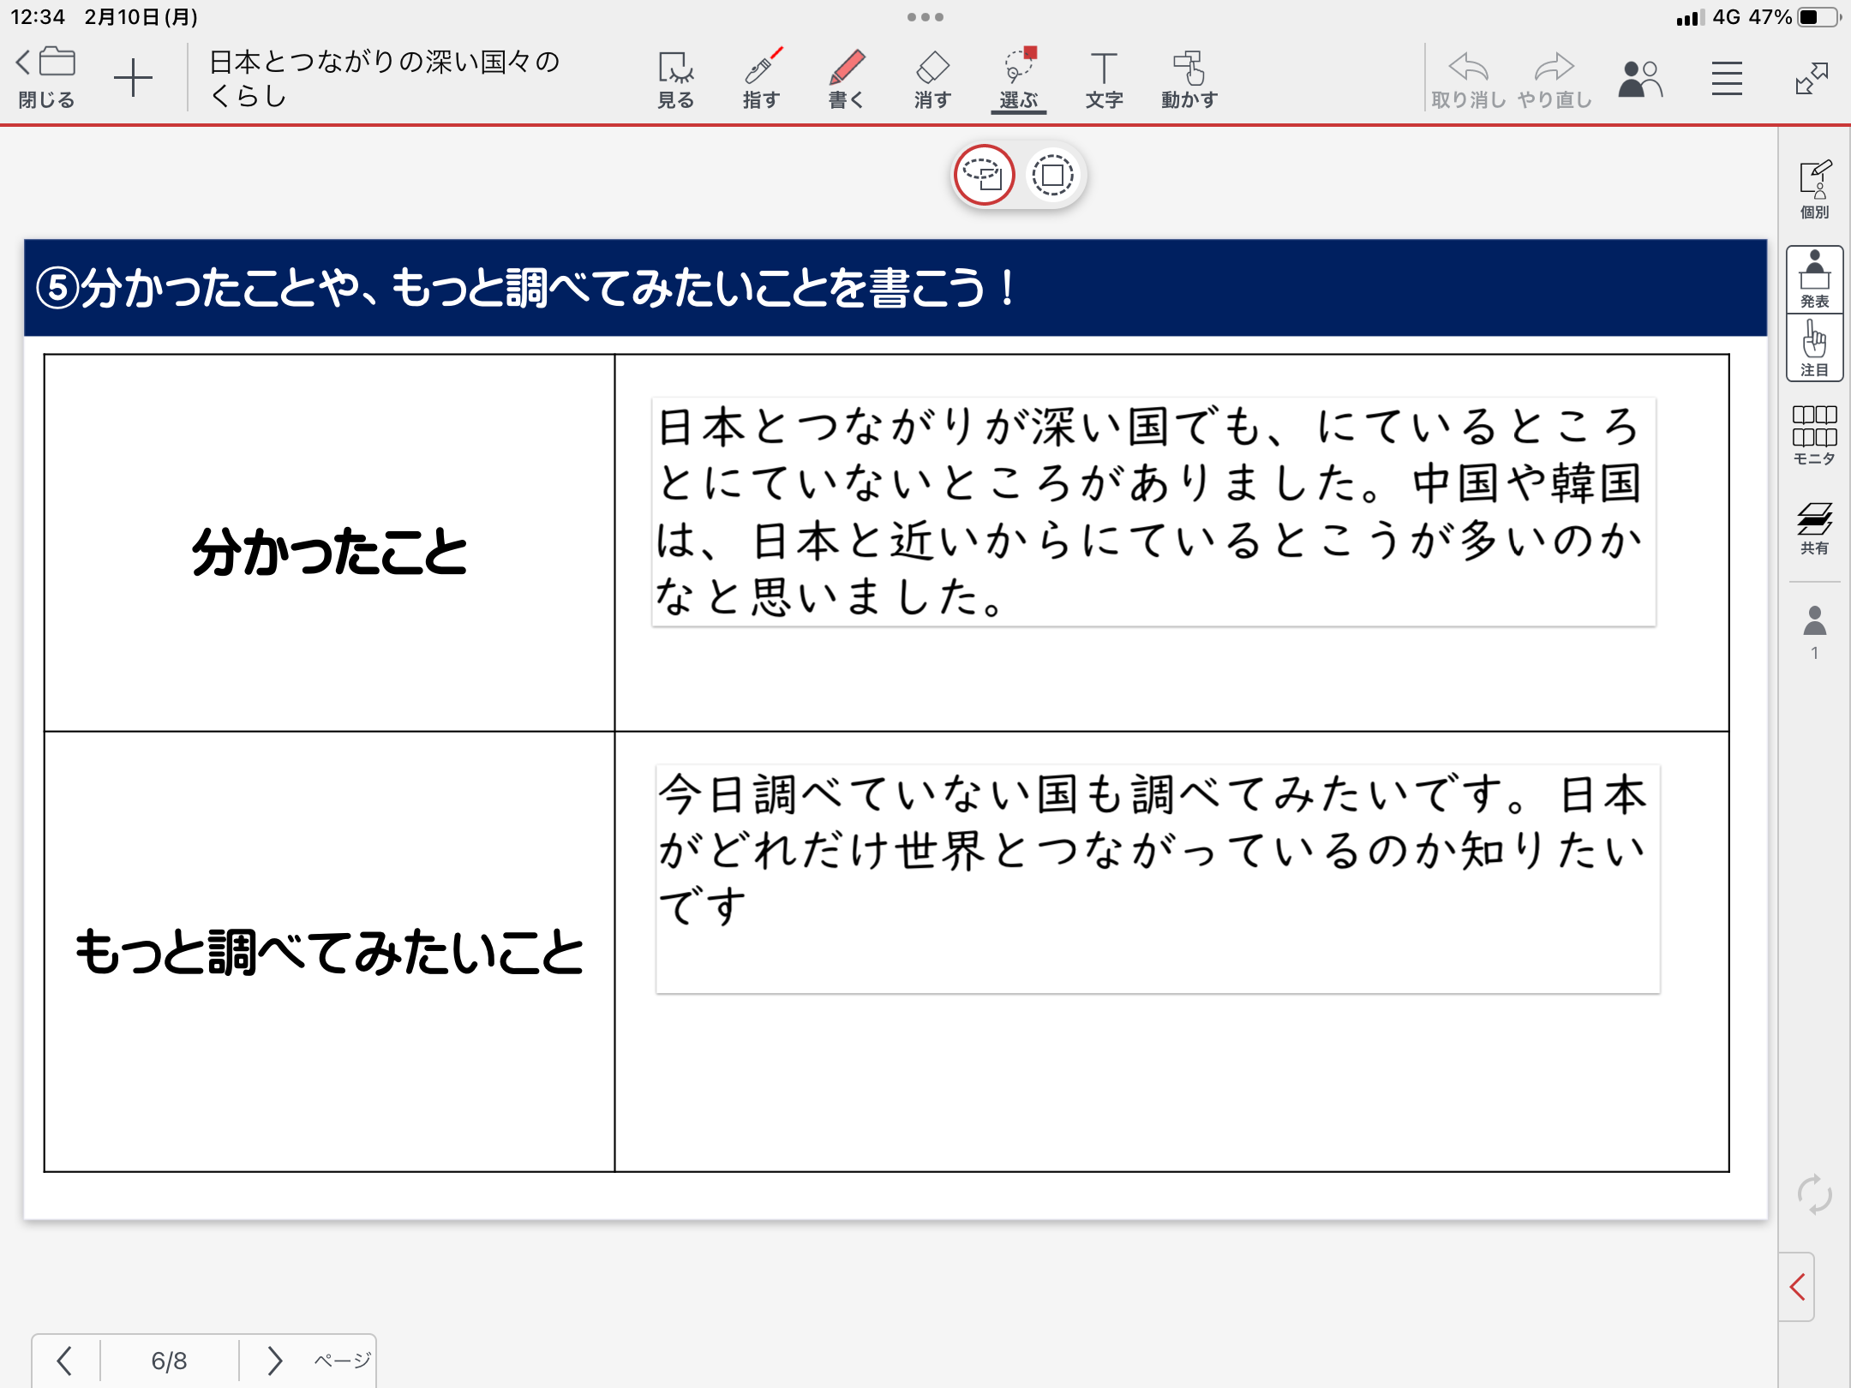1851x1388 pixels.
Task: Add a new item with plus button
Action: coord(133,79)
